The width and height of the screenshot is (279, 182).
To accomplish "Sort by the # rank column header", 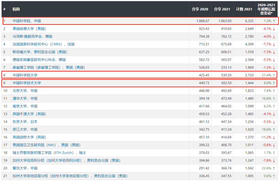I will (x=4, y=9).
